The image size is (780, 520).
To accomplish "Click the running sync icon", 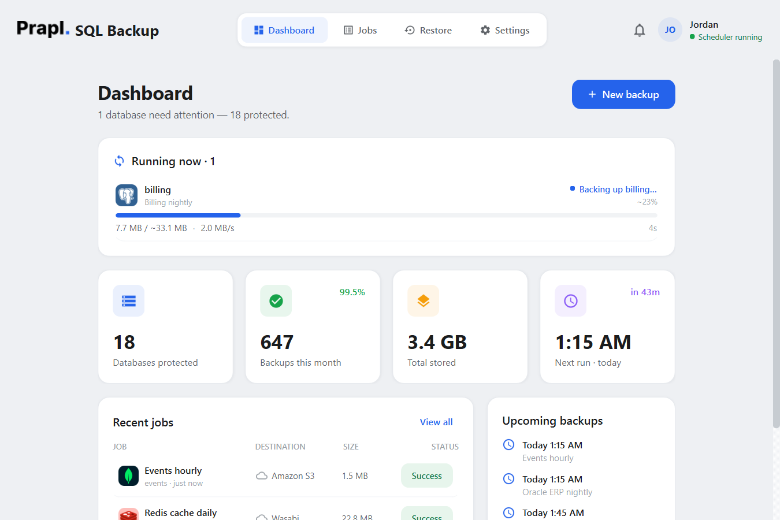I will pos(120,161).
